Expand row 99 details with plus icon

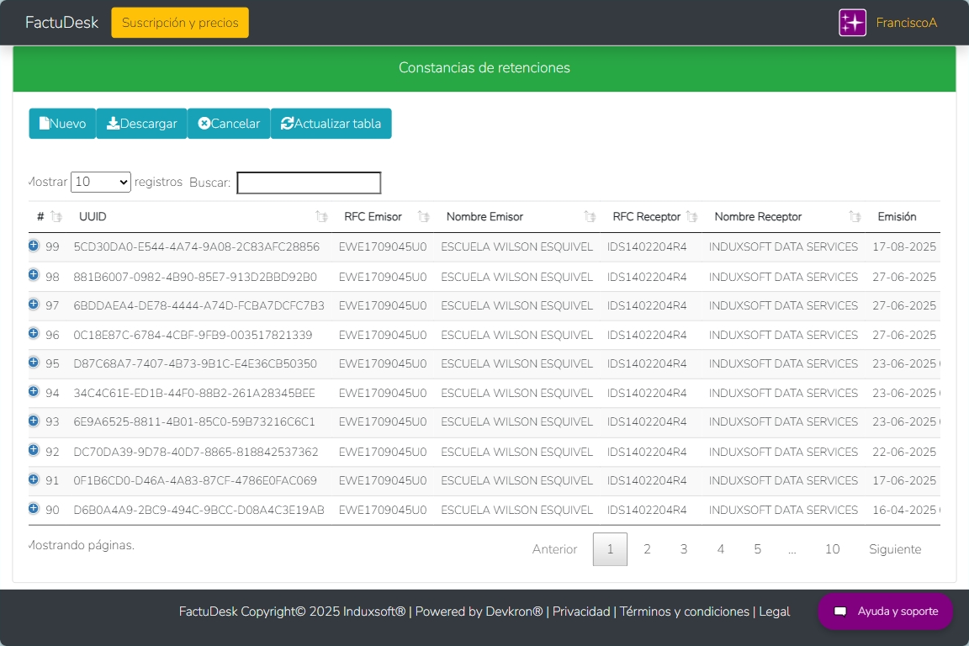[34, 246]
